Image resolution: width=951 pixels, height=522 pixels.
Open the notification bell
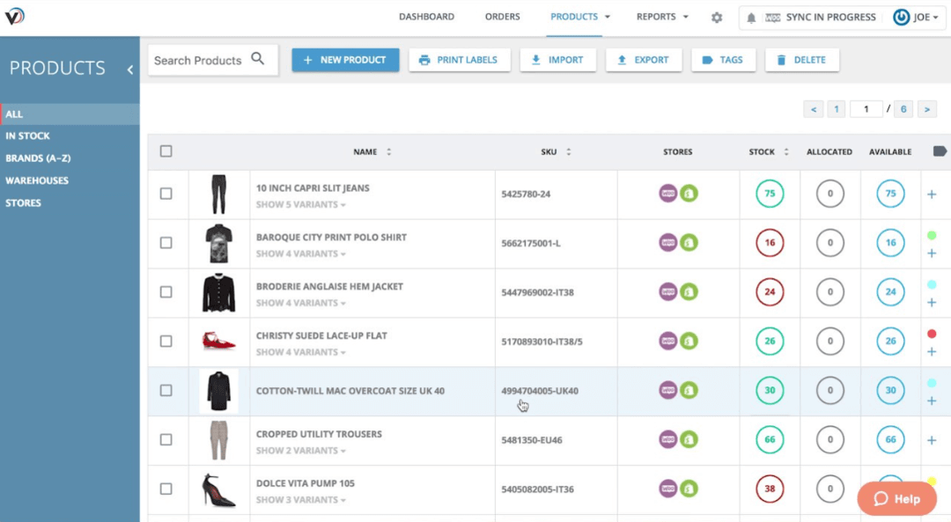(x=750, y=17)
